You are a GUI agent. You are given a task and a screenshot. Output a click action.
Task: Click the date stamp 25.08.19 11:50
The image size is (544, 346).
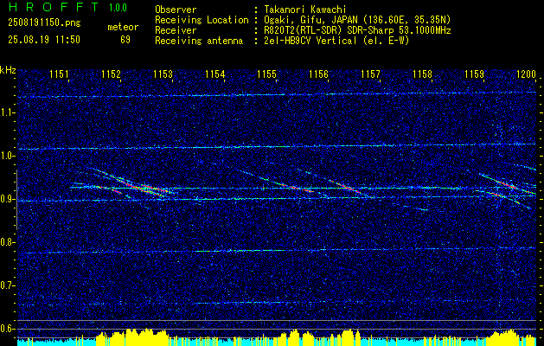pyautogui.click(x=44, y=40)
